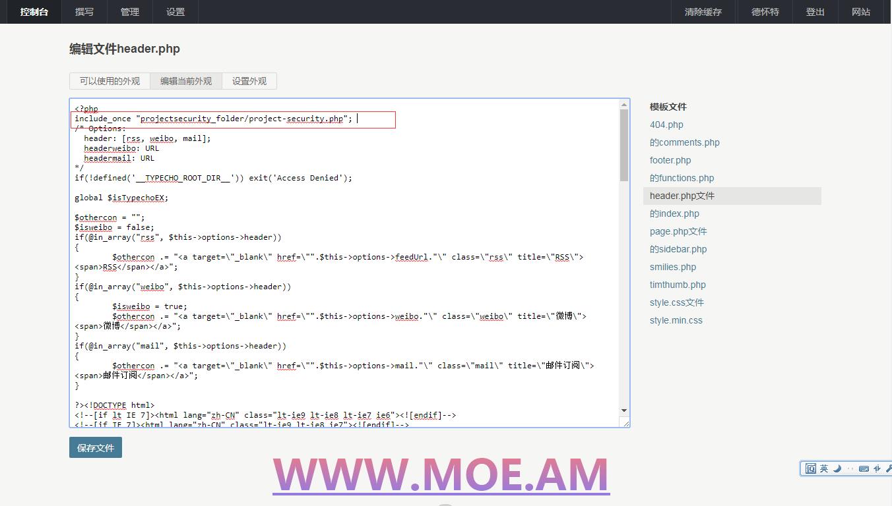Open index.php template file
This screenshot has width=892, height=506.
click(x=674, y=213)
